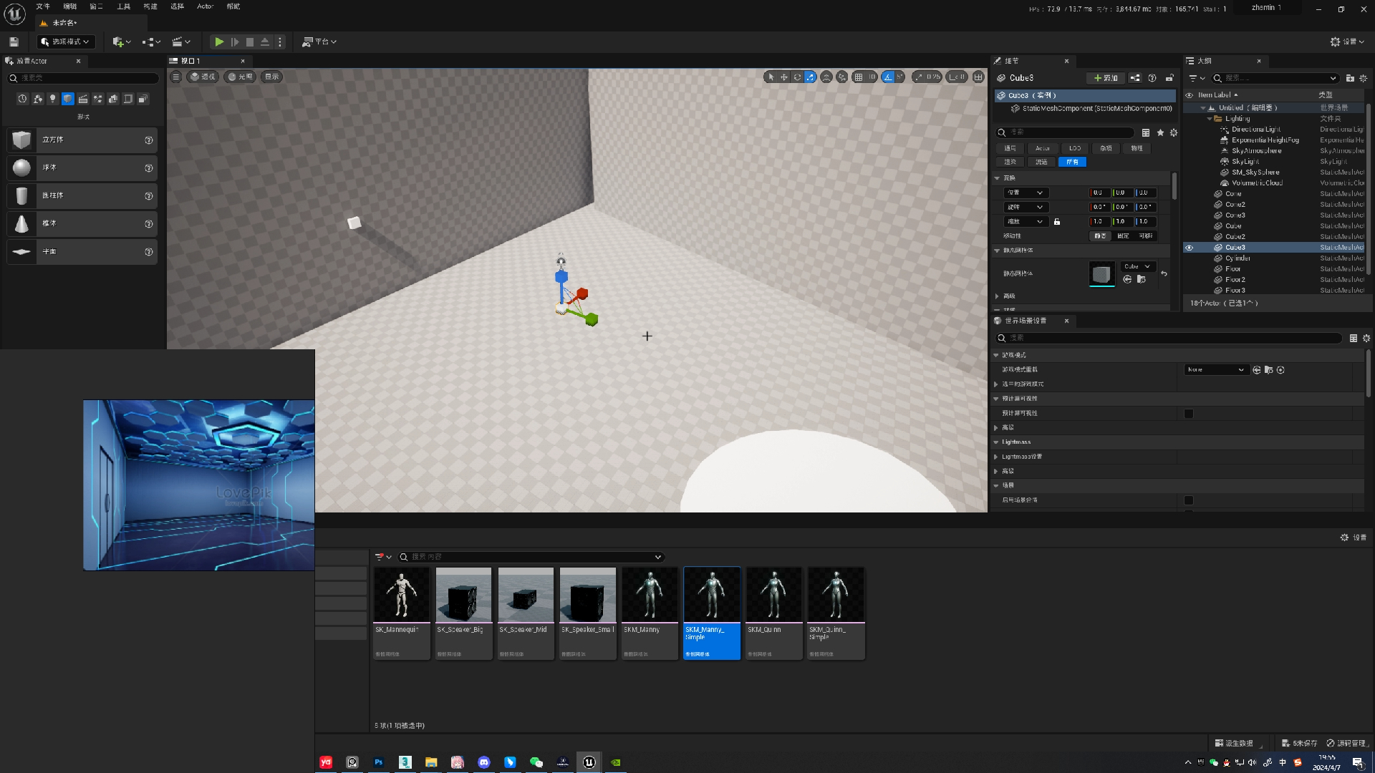Open the viewport 显示 show menu

[x=272, y=77]
